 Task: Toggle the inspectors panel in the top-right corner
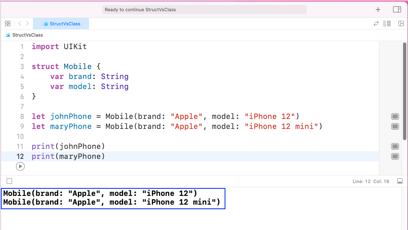397,10
